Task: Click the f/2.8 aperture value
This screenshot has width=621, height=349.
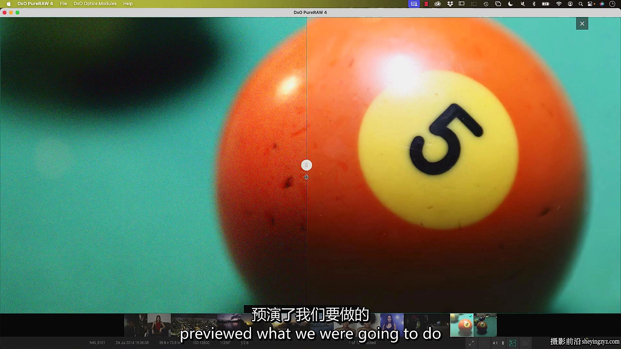Action: pos(245,343)
